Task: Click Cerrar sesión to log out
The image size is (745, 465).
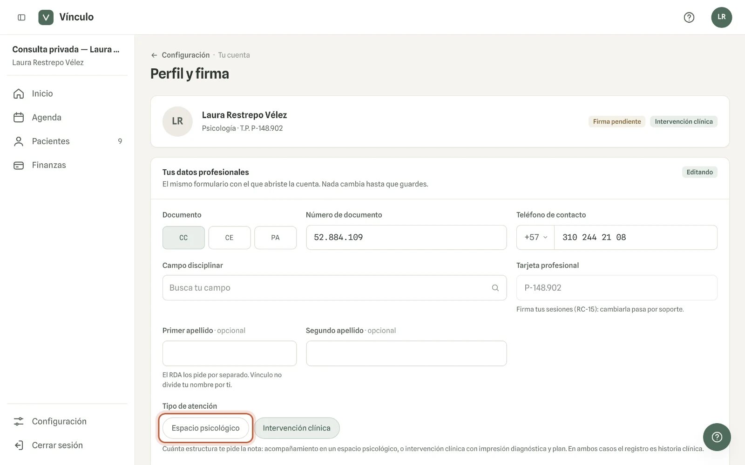Action: (67, 445)
